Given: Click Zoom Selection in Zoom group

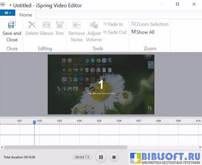Looking at the screenshot, I should click(x=150, y=24).
